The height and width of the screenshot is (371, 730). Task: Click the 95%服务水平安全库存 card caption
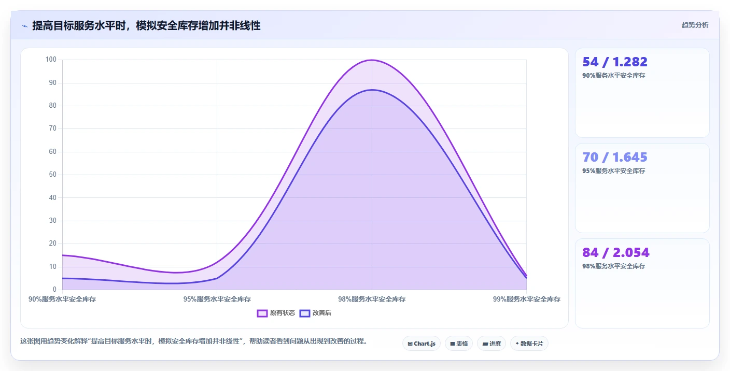pos(614,171)
